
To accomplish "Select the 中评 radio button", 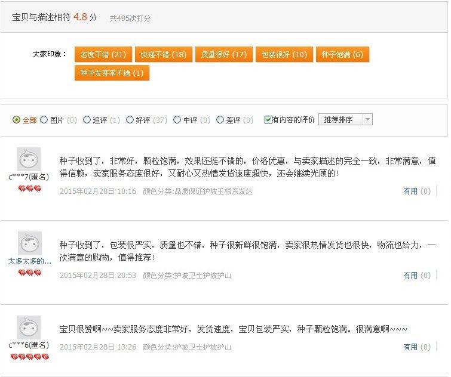I will [177, 120].
